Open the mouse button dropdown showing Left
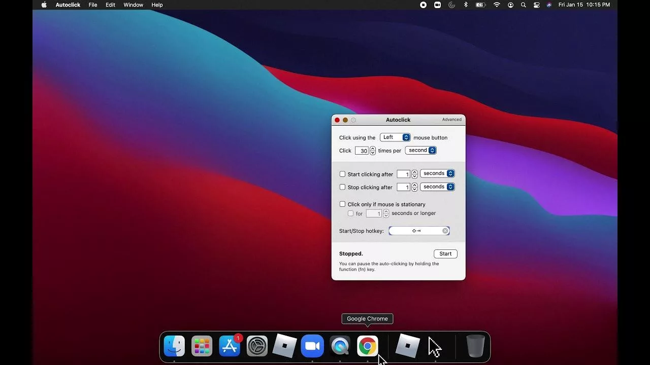 click(x=395, y=137)
